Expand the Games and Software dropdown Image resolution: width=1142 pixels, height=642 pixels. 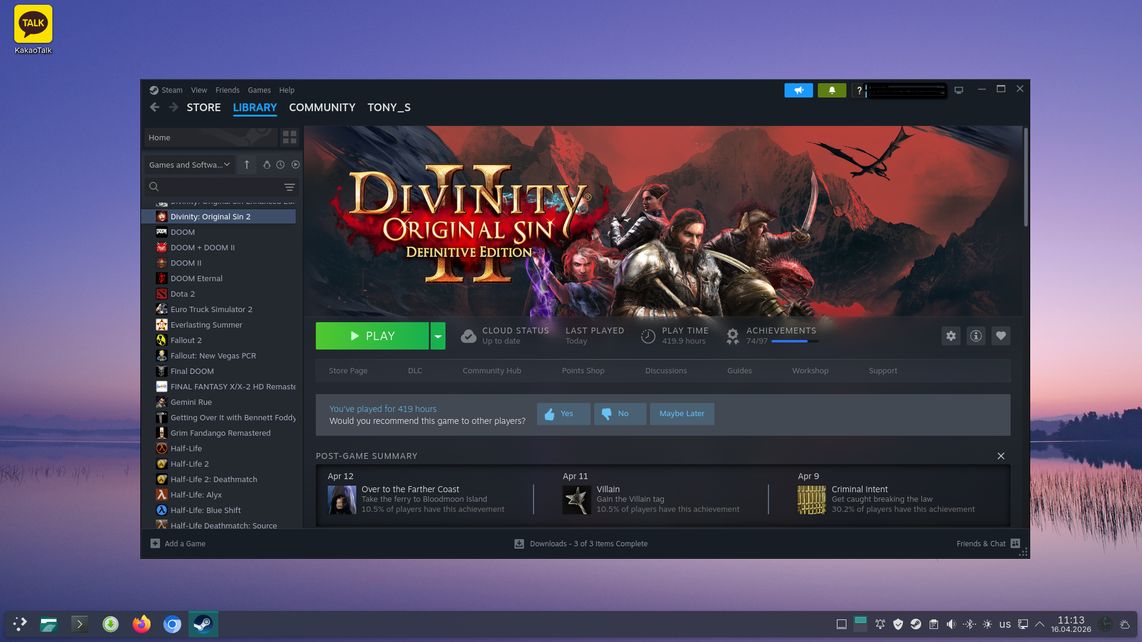(x=189, y=165)
